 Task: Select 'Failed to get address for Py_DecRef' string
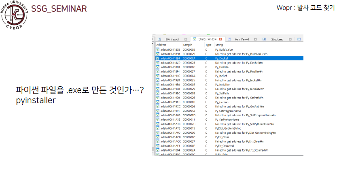(x=239, y=63)
